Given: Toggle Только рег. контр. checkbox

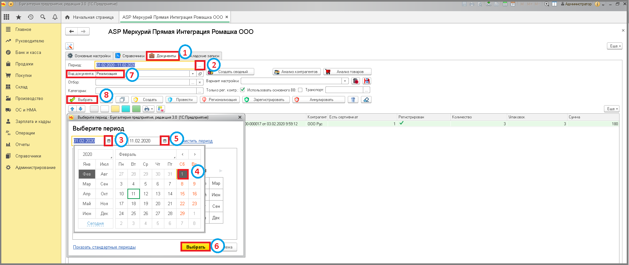Looking at the screenshot, I should tap(243, 90).
